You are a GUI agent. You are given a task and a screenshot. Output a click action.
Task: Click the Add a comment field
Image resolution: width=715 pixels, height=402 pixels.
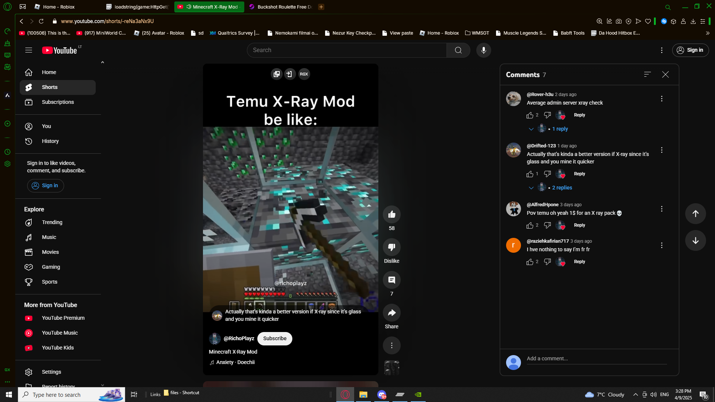597,359
